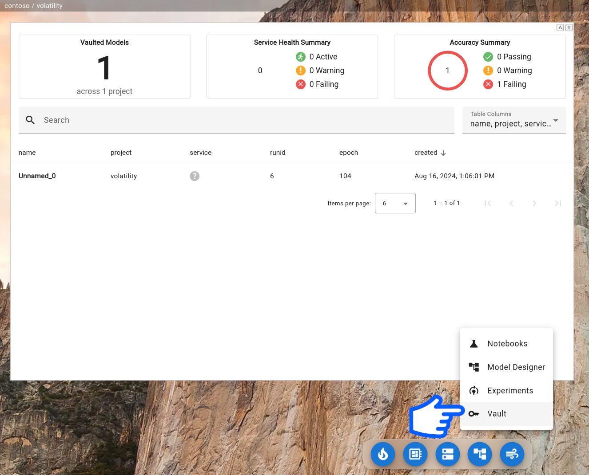This screenshot has height=475, width=589.
Task: Click the gray question mark service icon
Action: click(x=195, y=176)
